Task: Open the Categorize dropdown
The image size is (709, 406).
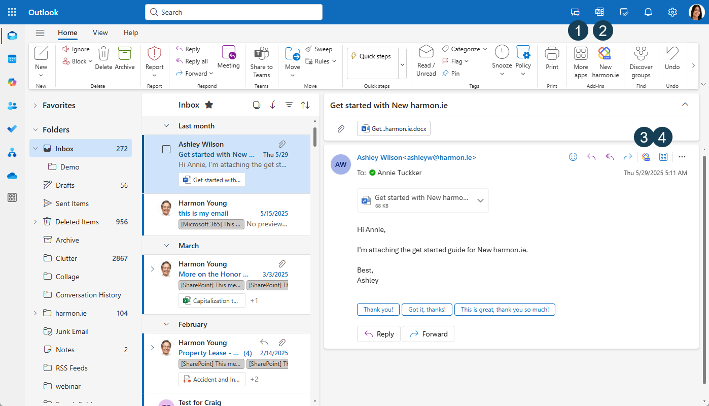Action: coord(485,49)
